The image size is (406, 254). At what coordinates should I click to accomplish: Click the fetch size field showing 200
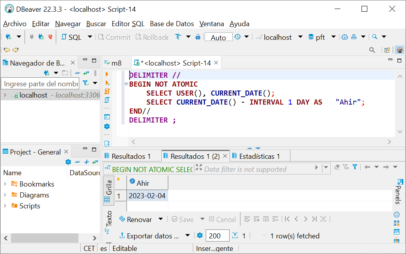tap(217, 236)
